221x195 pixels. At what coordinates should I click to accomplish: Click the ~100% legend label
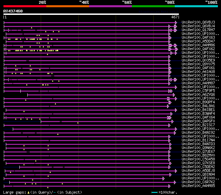click(211, 2)
